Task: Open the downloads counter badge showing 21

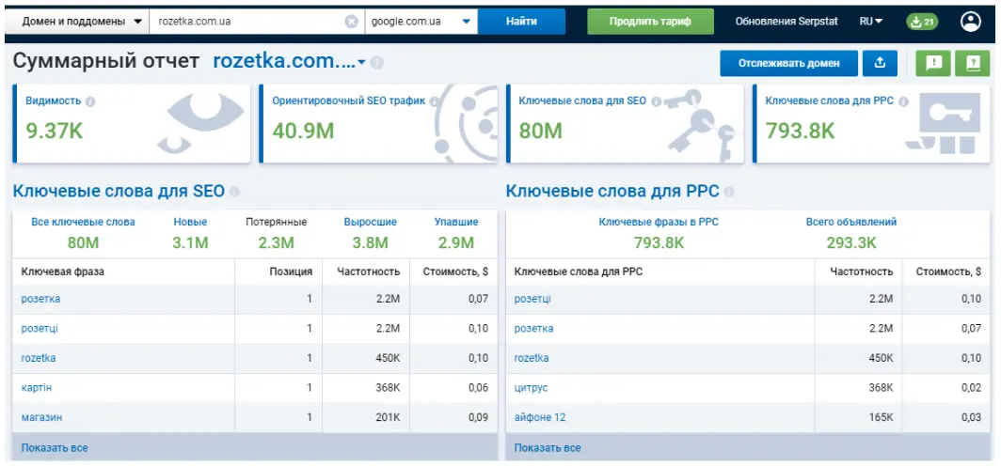Action: pos(921,22)
